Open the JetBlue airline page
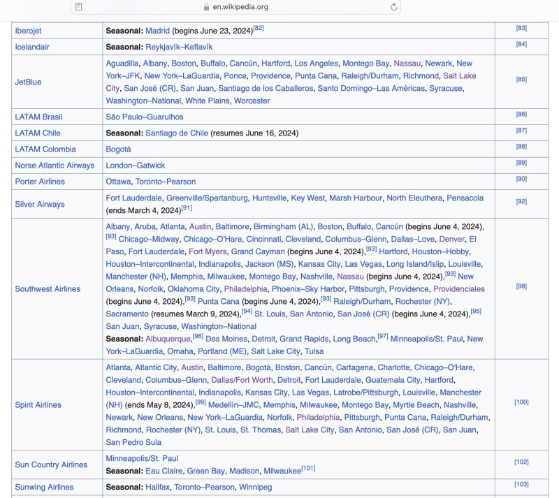559x498 pixels. (28, 82)
